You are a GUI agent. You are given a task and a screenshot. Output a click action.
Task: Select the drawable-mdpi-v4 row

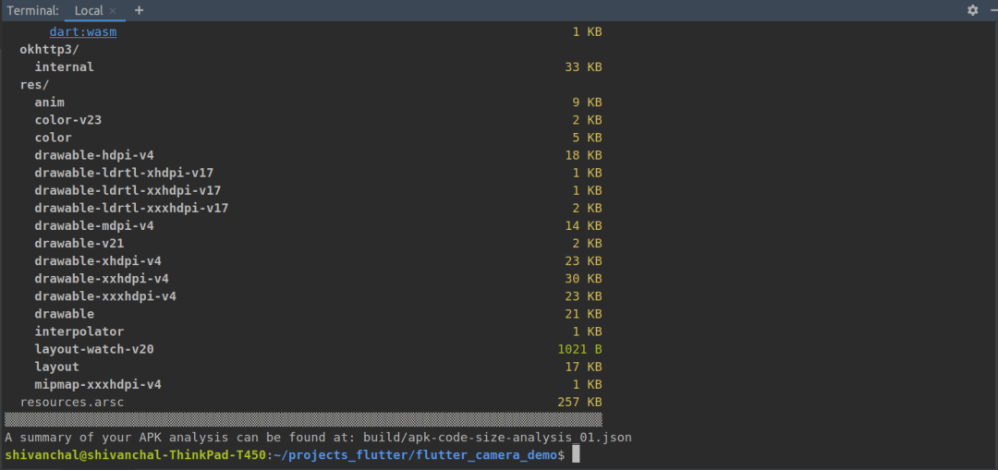(318, 226)
